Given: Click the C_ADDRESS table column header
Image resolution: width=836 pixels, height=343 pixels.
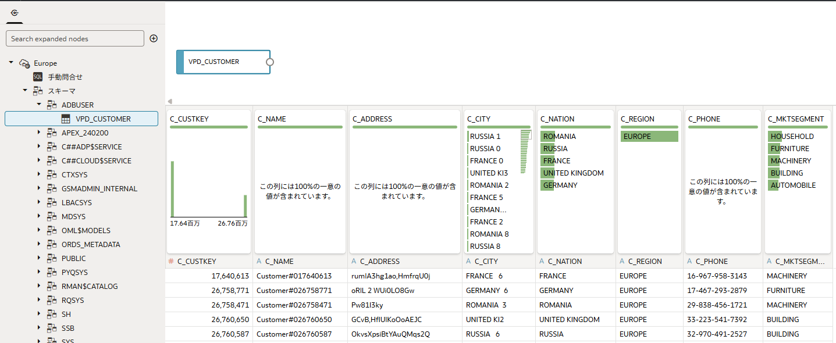Looking at the screenshot, I should pos(405,261).
